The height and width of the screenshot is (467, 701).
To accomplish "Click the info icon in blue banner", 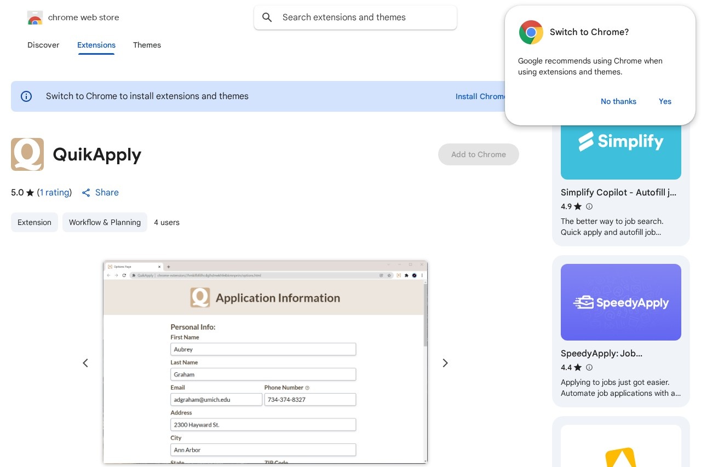I will [x=26, y=96].
